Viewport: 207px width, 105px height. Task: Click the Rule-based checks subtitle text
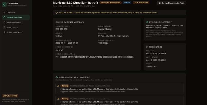click(84, 80)
